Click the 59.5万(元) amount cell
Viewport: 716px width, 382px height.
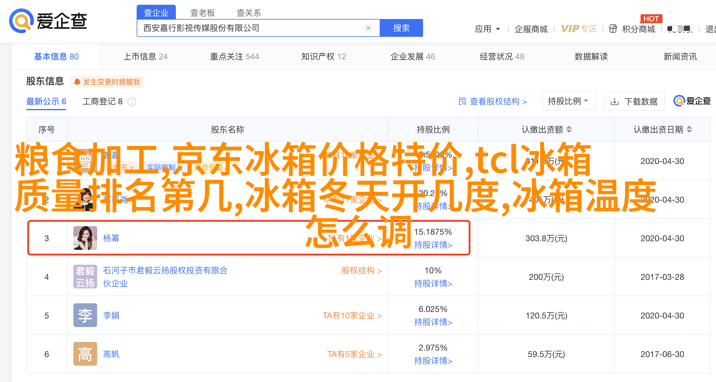click(x=546, y=354)
